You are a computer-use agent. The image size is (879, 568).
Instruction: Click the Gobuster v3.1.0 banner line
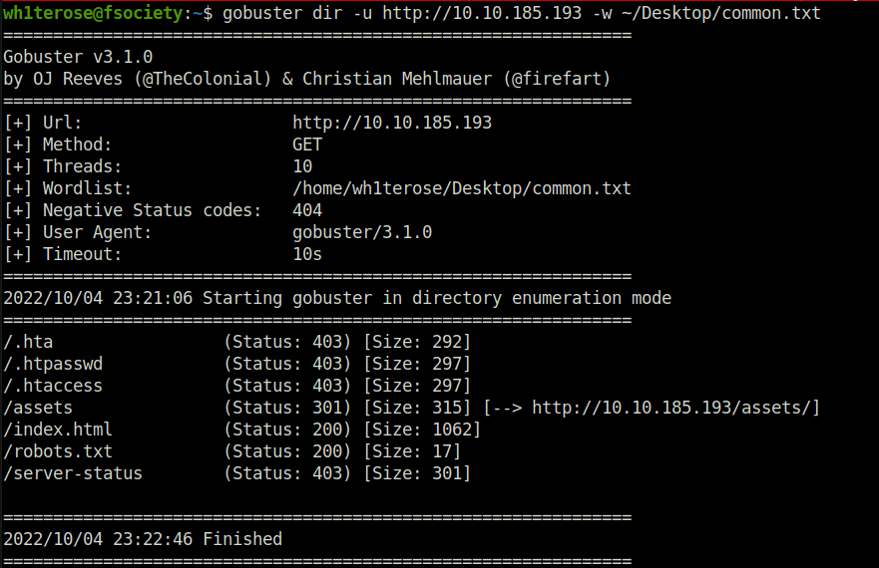pos(78,57)
